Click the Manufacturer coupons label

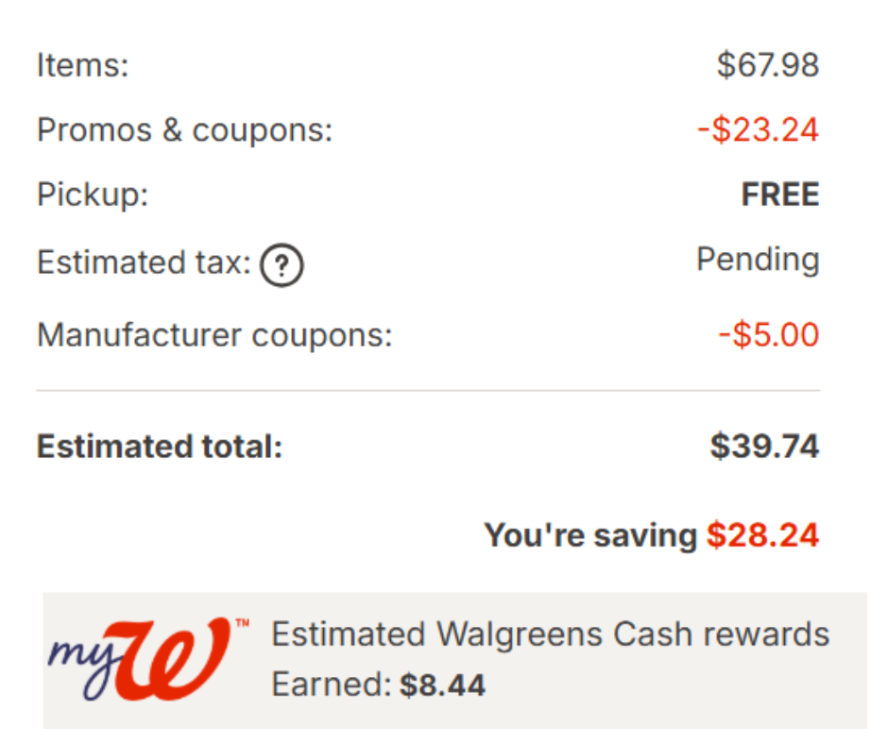tap(213, 334)
